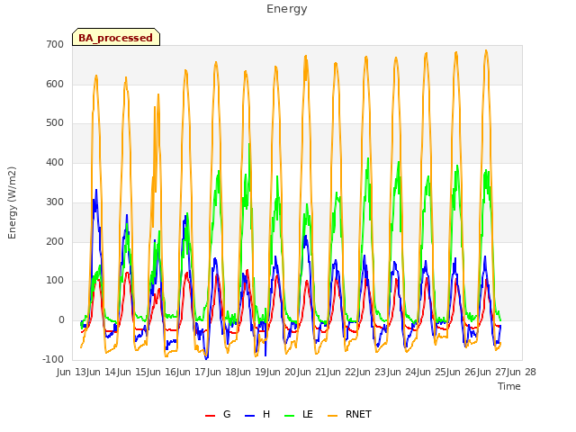Select the H legend label
This screenshot has width=576, height=432.
266,414
